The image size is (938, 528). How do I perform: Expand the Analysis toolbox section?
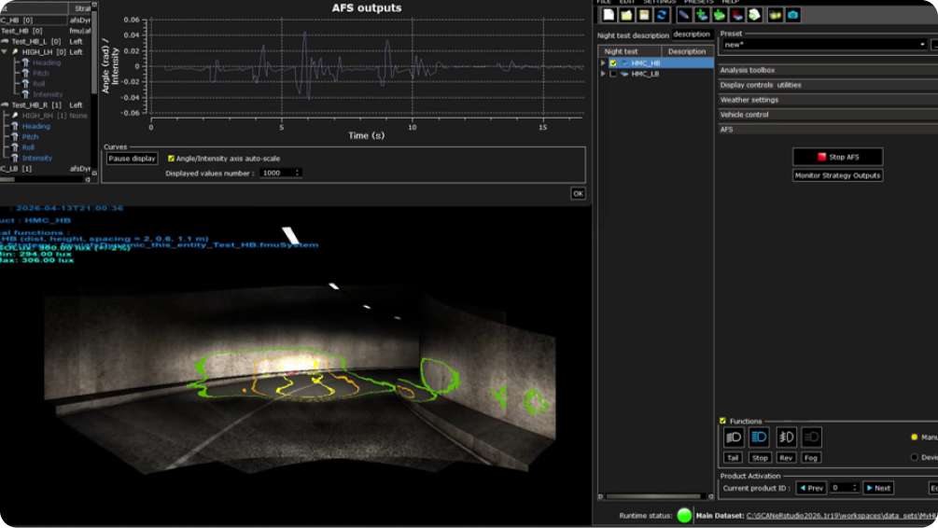coord(828,71)
